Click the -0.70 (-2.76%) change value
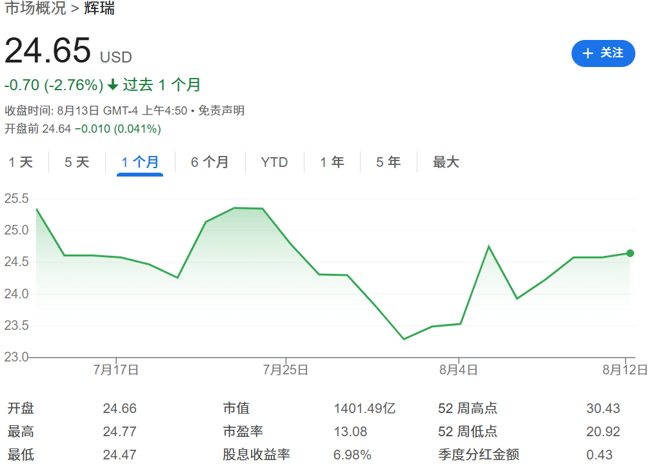The width and height of the screenshot is (656, 471). 54,85
